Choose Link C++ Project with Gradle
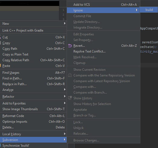Image resolution: width=158 pixels, height=148 pixels. click(x=33, y=31)
